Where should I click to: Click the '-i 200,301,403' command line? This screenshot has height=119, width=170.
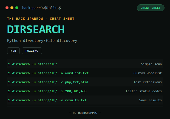47,91
